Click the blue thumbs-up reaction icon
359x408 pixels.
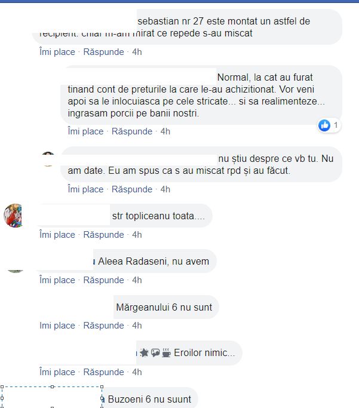click(x=324, y=125)
